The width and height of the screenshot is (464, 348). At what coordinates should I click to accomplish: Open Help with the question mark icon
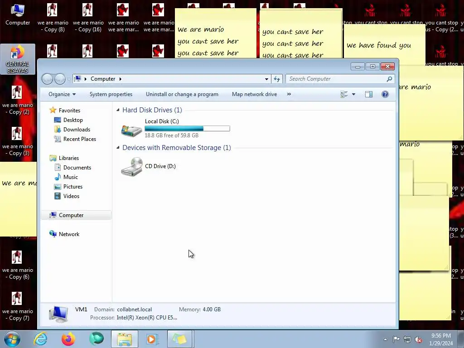tap(385, 94)
